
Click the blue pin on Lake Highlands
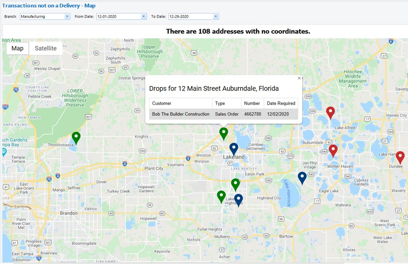coord(238,200)
